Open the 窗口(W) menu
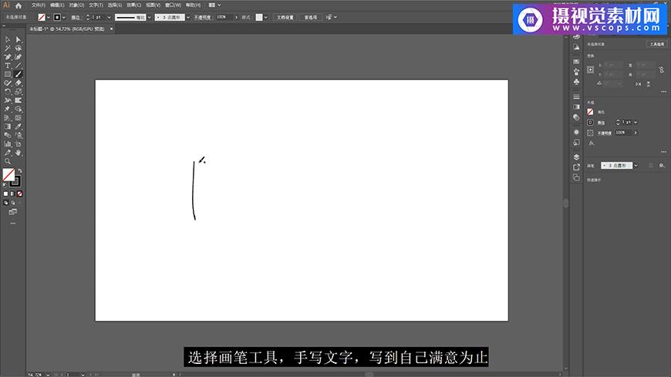 pyautogui.click(x=173, y=5)
